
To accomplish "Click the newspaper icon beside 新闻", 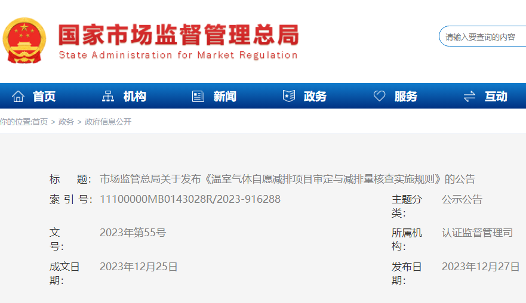I will coord(198,97).
